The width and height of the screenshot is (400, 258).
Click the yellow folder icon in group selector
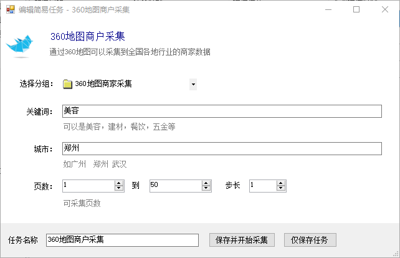[68, 84]
